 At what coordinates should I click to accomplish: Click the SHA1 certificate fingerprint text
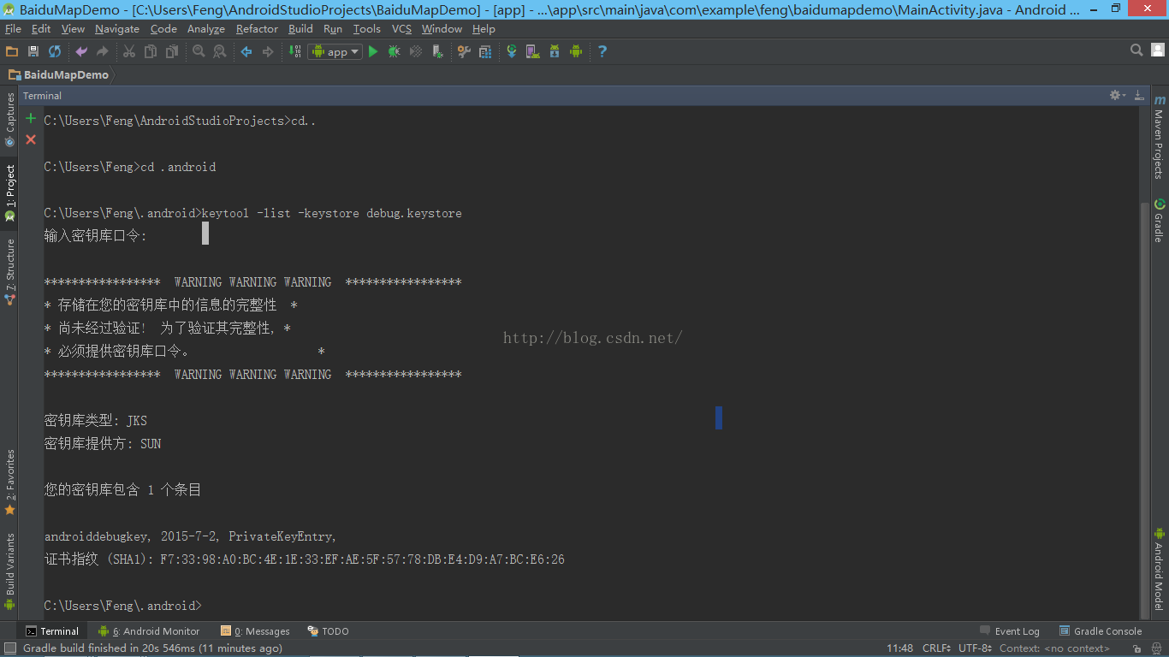[x=305, y=559]
